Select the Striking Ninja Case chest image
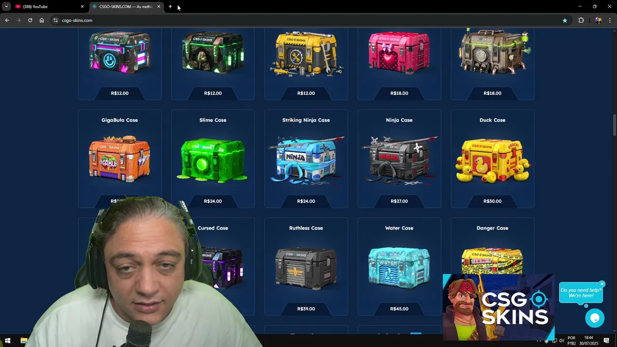This screenshot has width=617, height=347. [x=306, y=160]
